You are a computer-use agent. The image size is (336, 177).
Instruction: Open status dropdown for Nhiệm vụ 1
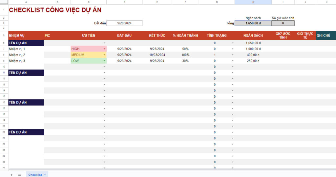tap(233, 49)
